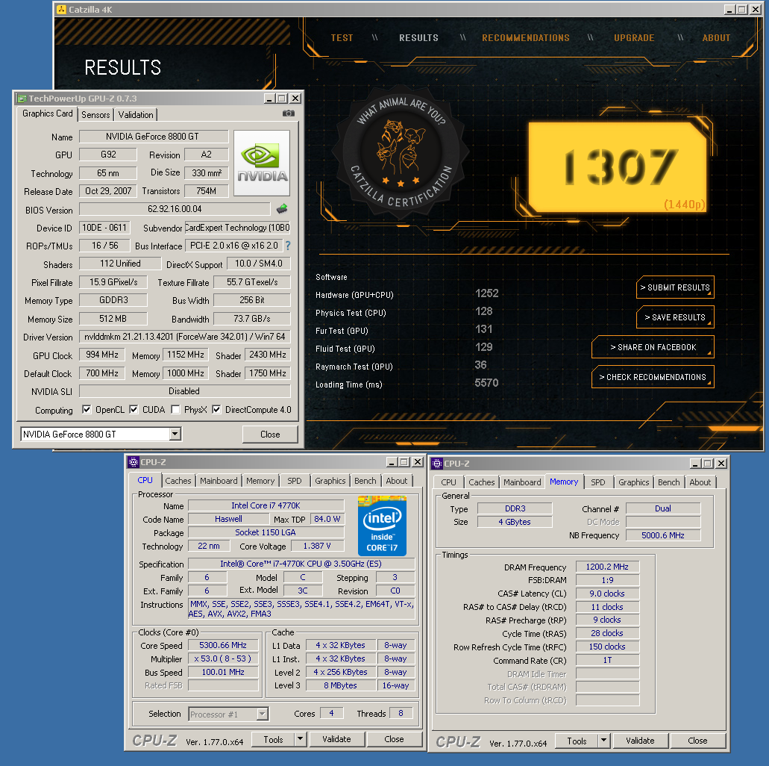Viewport: 769px width, 766px height.
Task: Open Bench tab in left CPU-Z window
Action: (x=365, y=482)
